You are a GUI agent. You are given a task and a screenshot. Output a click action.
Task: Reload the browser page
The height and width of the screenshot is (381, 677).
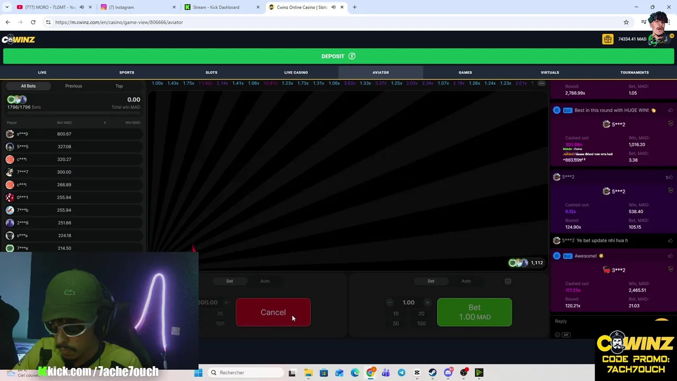33,22
